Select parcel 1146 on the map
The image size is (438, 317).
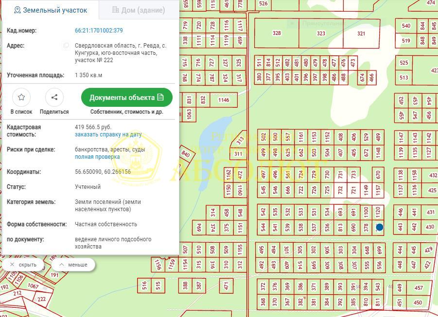pyautogui.click(x=224, y=100)
